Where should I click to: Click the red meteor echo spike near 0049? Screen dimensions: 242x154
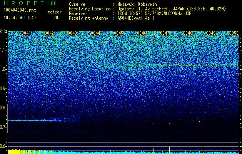tap(203, 122)
